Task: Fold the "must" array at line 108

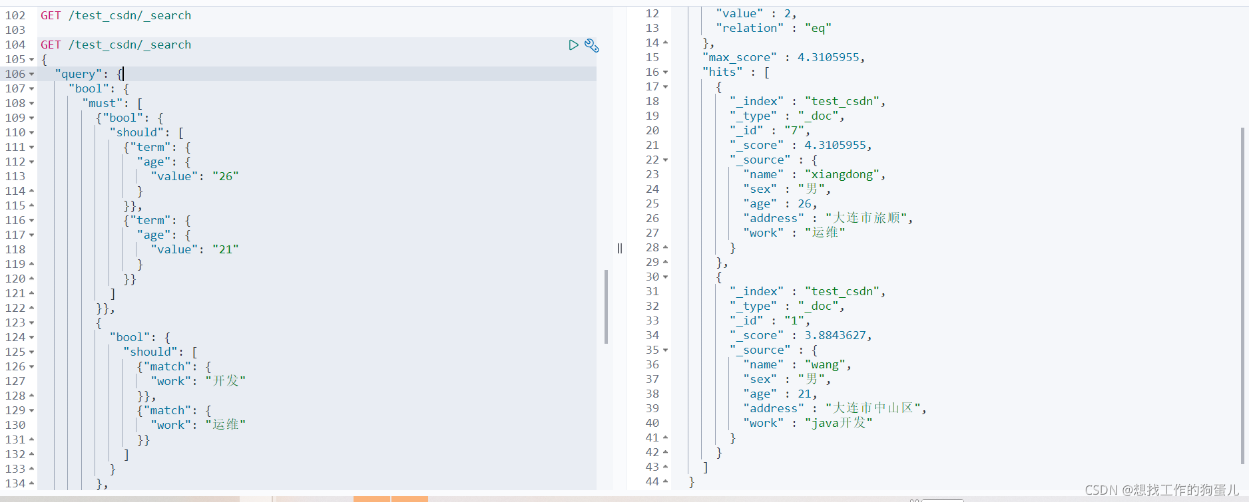Action: pyautogui.click(x=31, y=104)
